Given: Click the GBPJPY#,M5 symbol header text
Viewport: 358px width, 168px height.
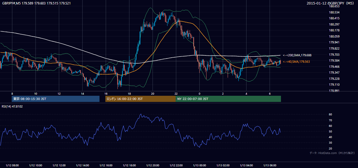Looking at the screenshot, I should [x=36, y=3].
